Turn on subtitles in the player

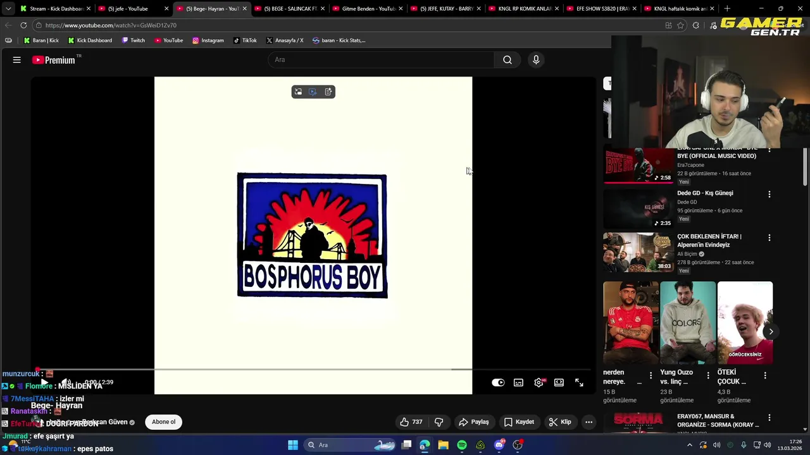[518, 382]
